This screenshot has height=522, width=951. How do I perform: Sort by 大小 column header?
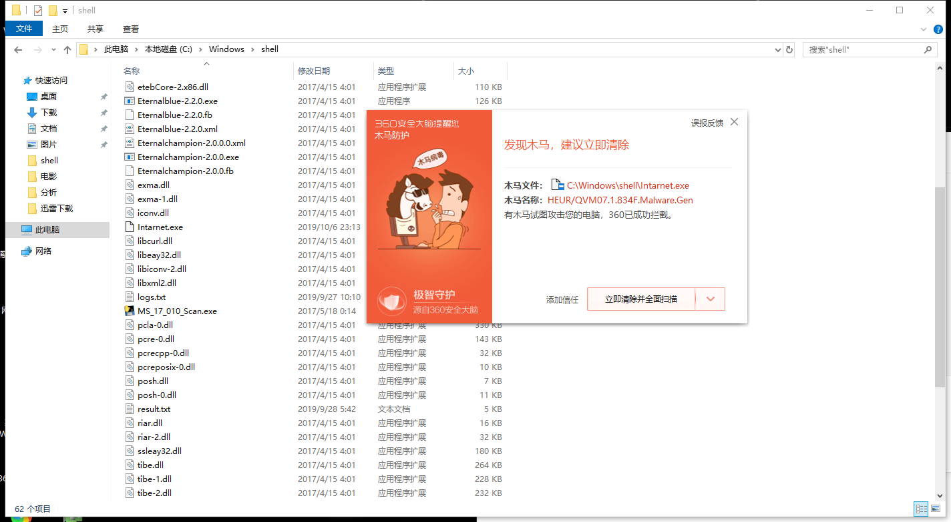[465, 71]
